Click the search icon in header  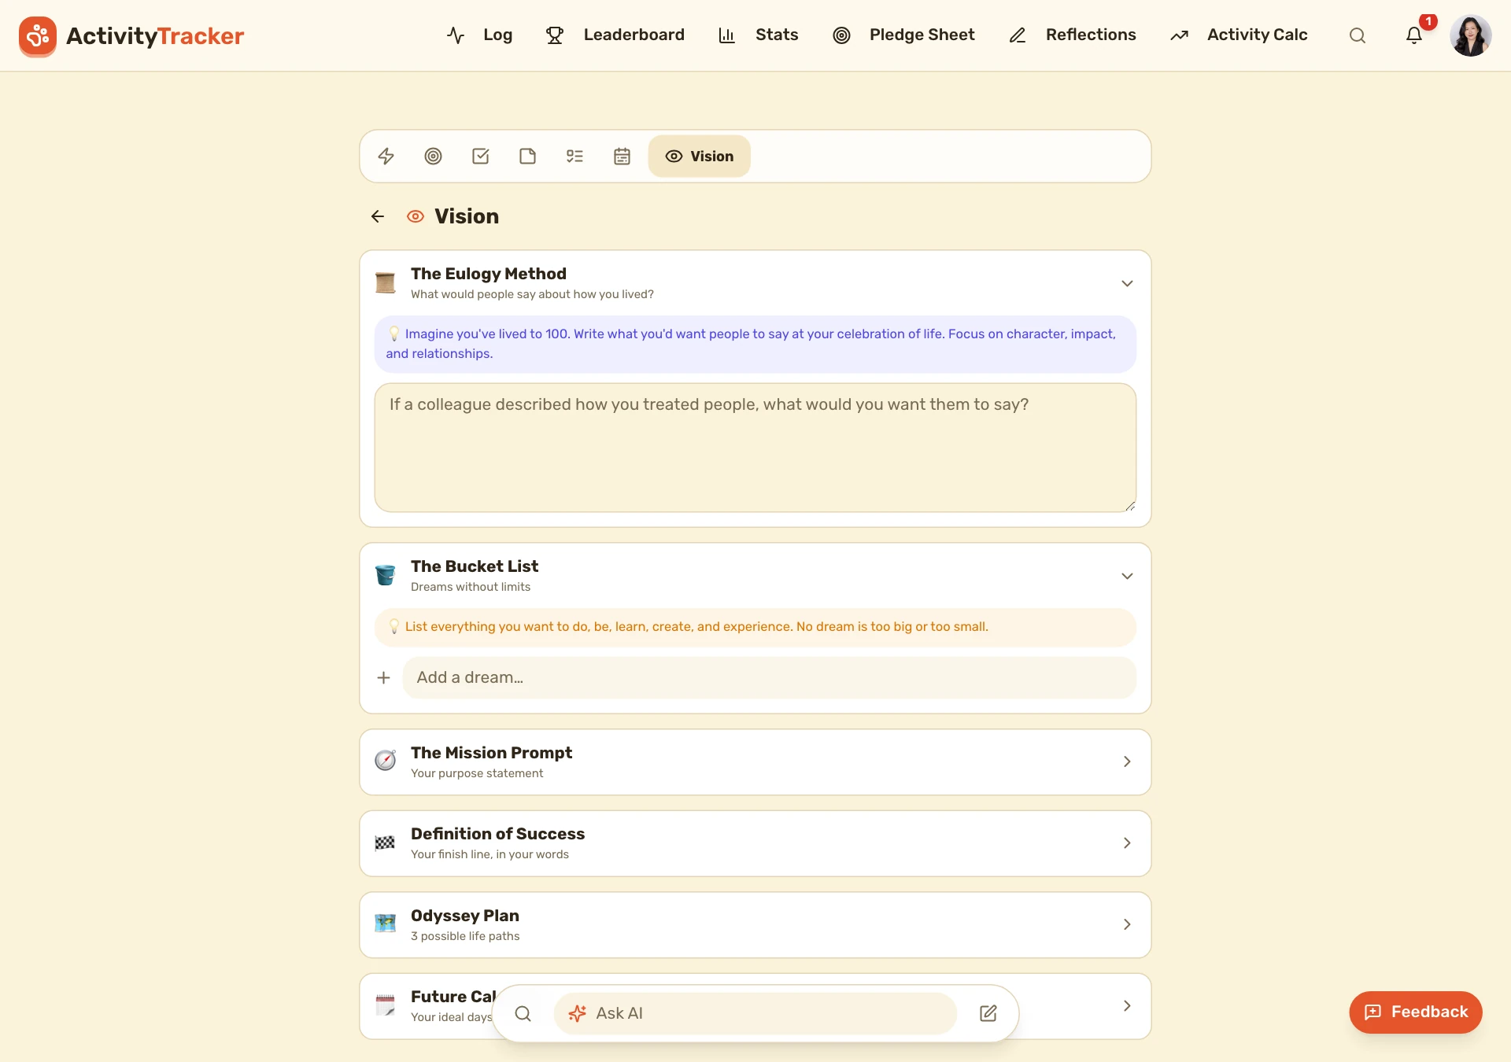pos(1358,35)
